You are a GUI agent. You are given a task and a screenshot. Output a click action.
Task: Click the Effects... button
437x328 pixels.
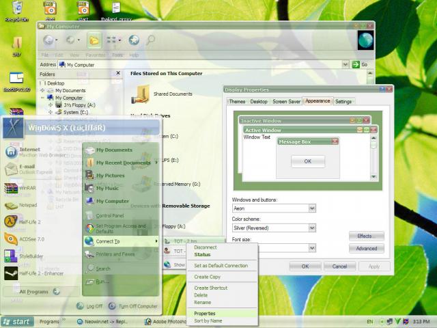click(367, 236)
